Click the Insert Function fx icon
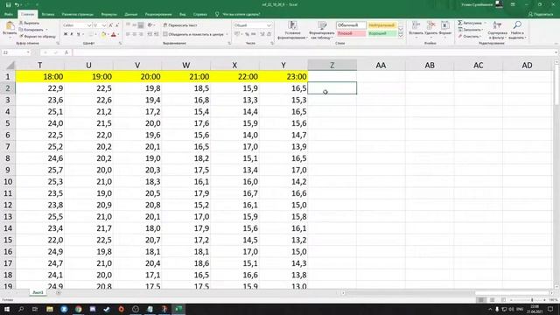 click(x=66, y=52)
